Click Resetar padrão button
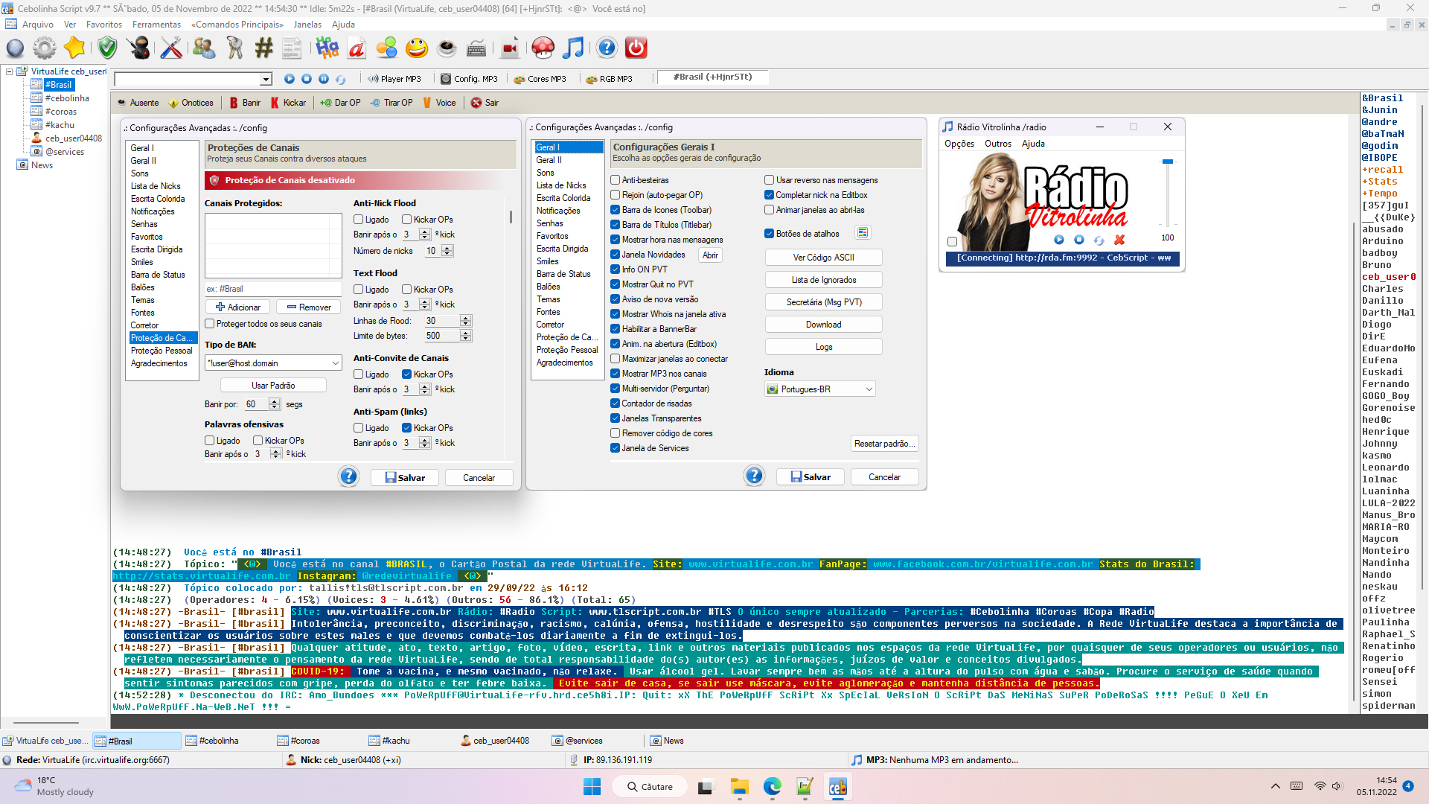Screen dimensions: 1429x804 click(884, 444)
